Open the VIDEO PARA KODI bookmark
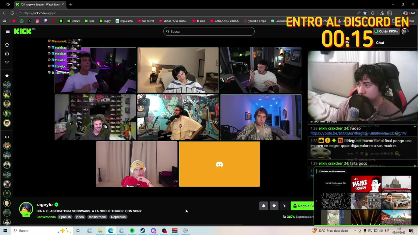 pyautogui.click(x=173, y=21)
